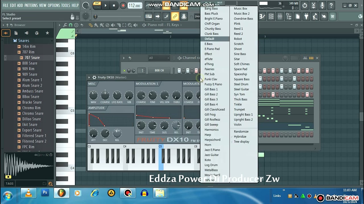Toggle the orange link chain icon

175,17
